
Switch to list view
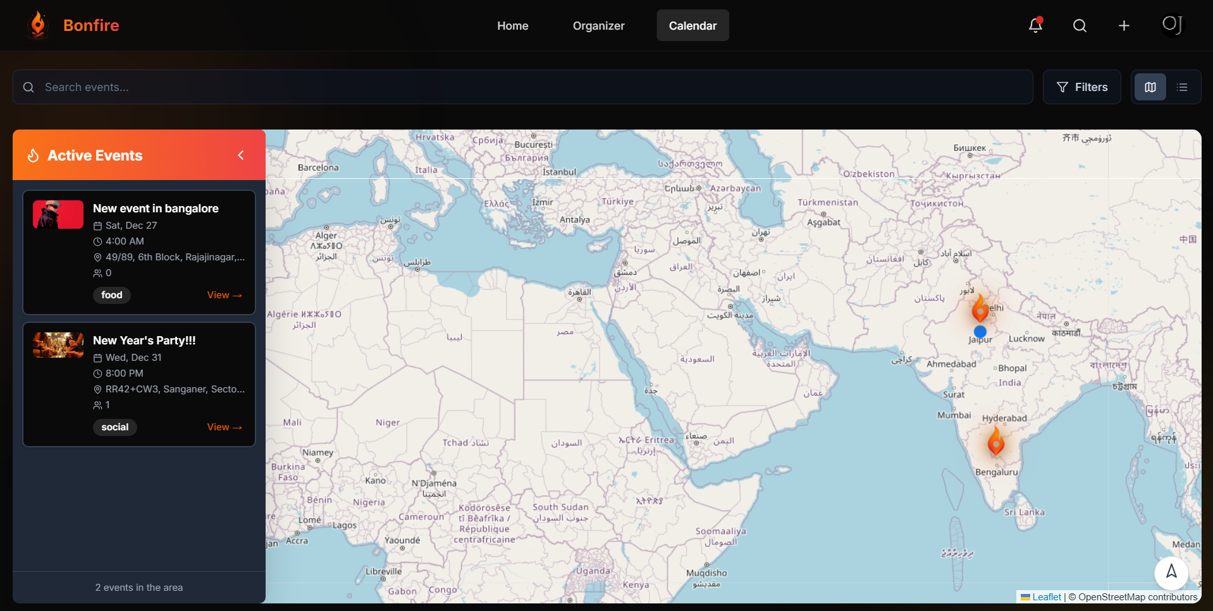point(1182,87)
